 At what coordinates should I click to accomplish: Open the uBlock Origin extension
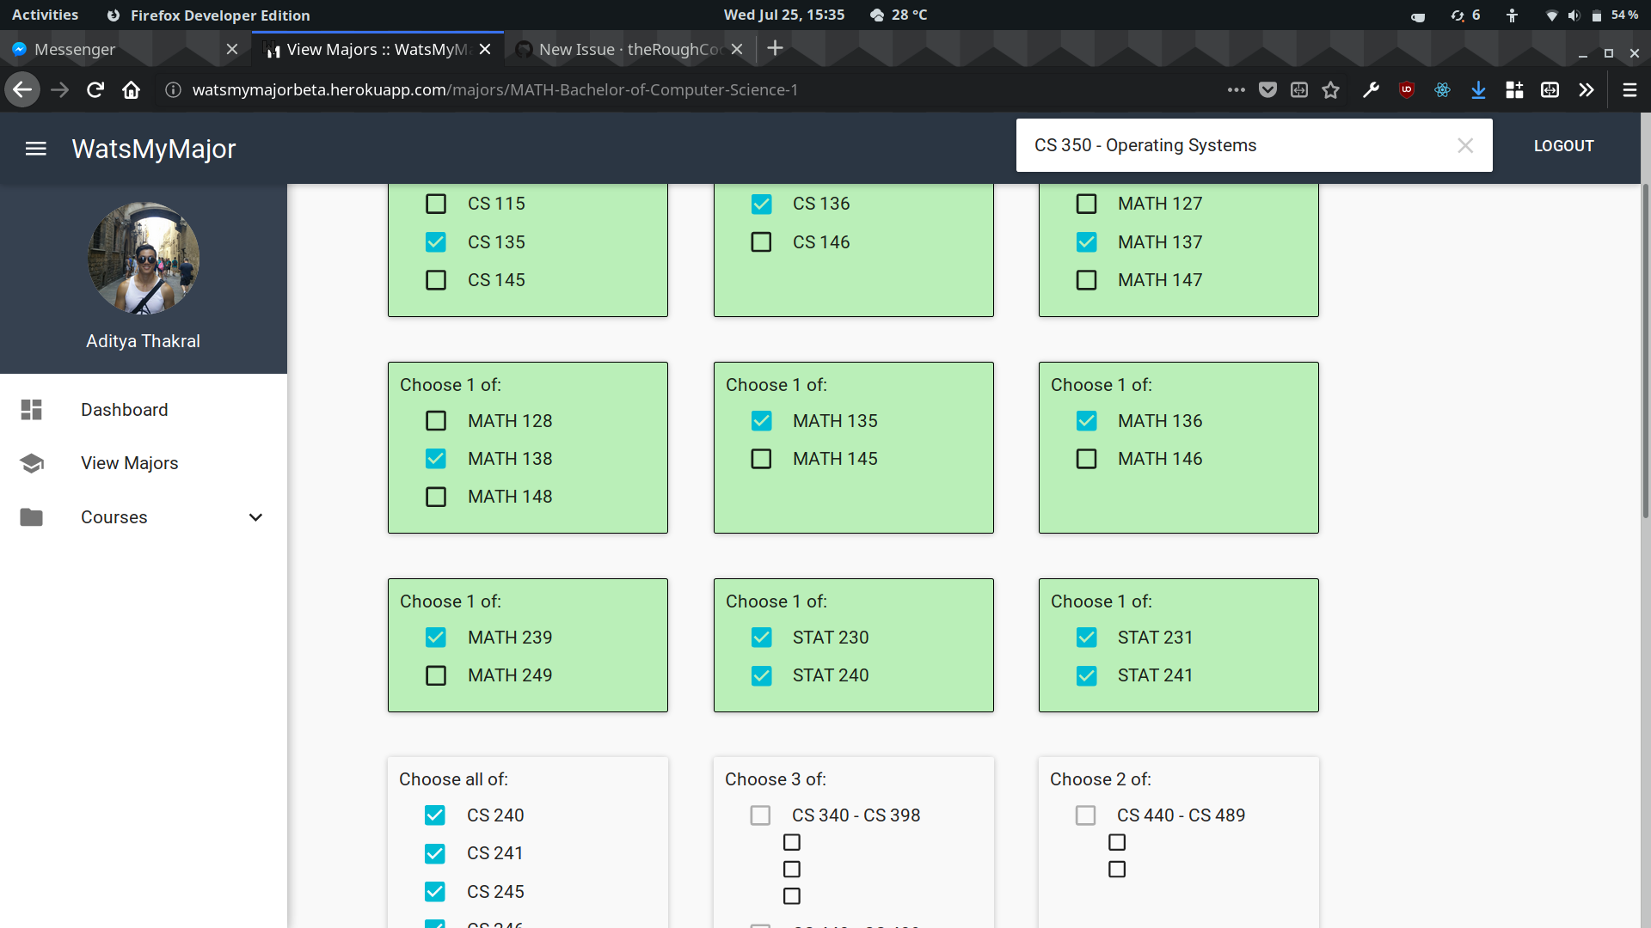coord(1407,89)
